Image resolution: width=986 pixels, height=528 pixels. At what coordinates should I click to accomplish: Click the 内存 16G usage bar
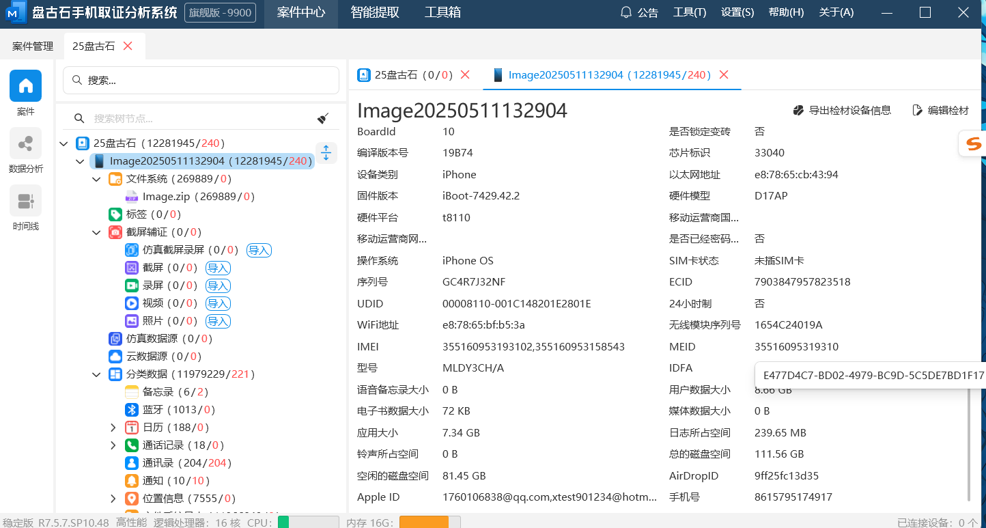(429, 522)
